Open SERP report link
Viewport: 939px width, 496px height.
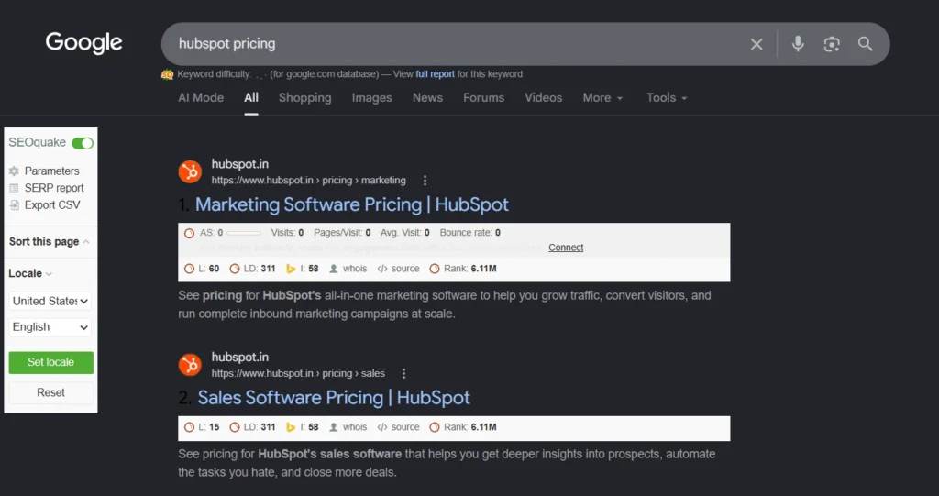54,188
